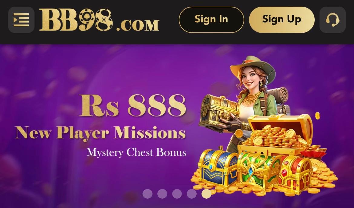The height and width of the screenshot is (208, 354).
Task: Open customer support headset icon
Action: pyautogui.click(x=333, y=20)
